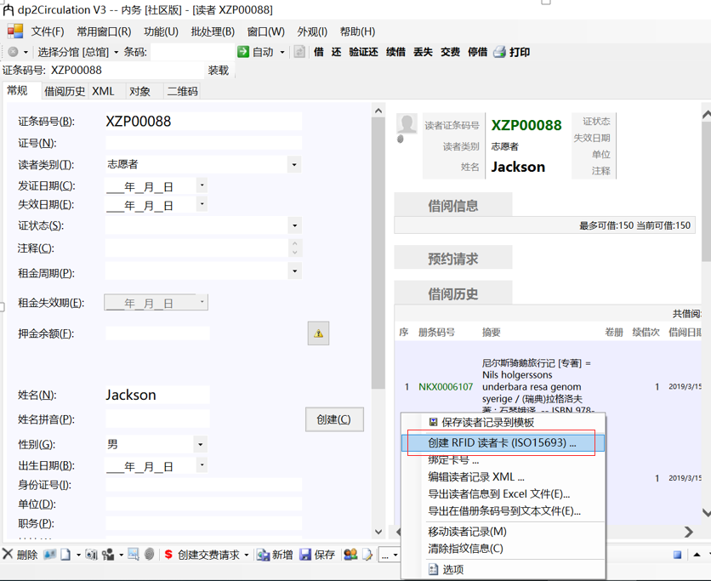Open the 失效日期 date picker arrow

tap(202, 204)
